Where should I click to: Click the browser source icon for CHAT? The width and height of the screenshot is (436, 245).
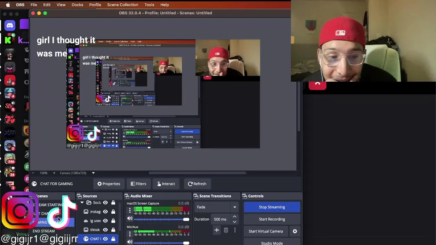[86, 239]
